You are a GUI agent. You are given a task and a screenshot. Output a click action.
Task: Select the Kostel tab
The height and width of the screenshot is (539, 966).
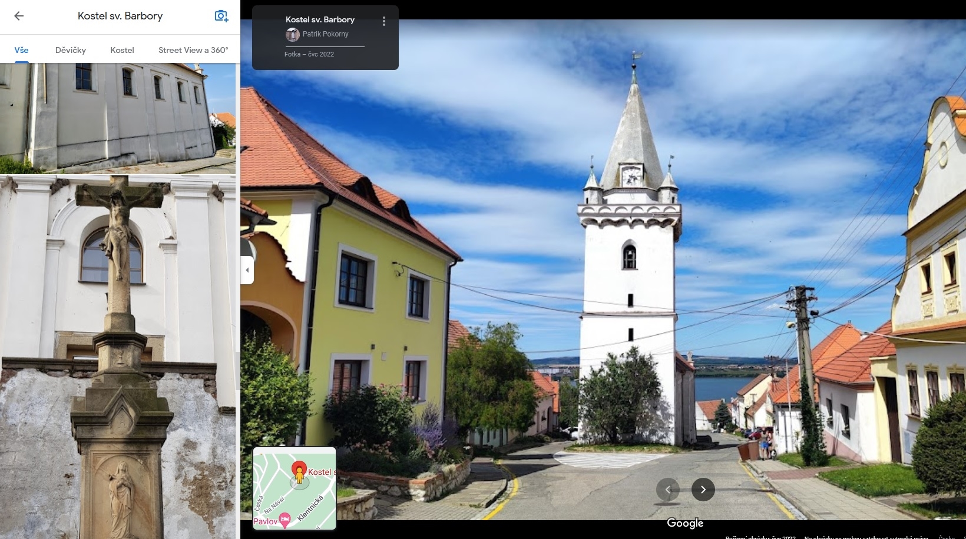(122, 50)
